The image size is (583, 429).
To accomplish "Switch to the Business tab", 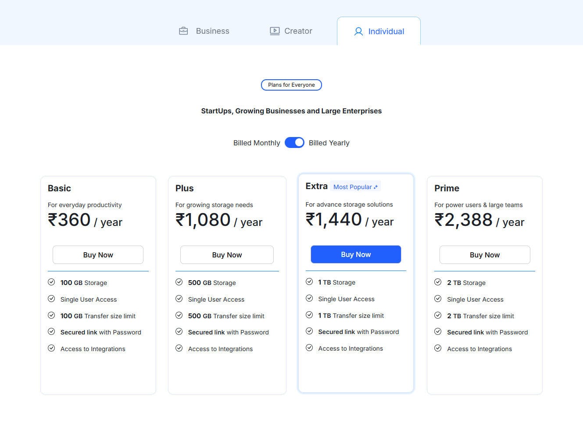I will 204,31.
